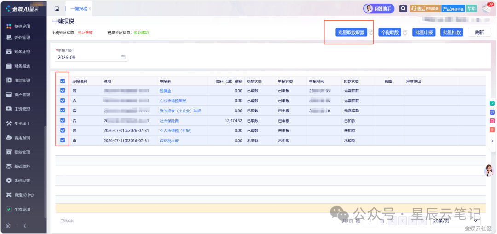The image size is (497, 234).
Task: Uncheck the 残保金 row checkbox
Action: [x=63, y=90]
